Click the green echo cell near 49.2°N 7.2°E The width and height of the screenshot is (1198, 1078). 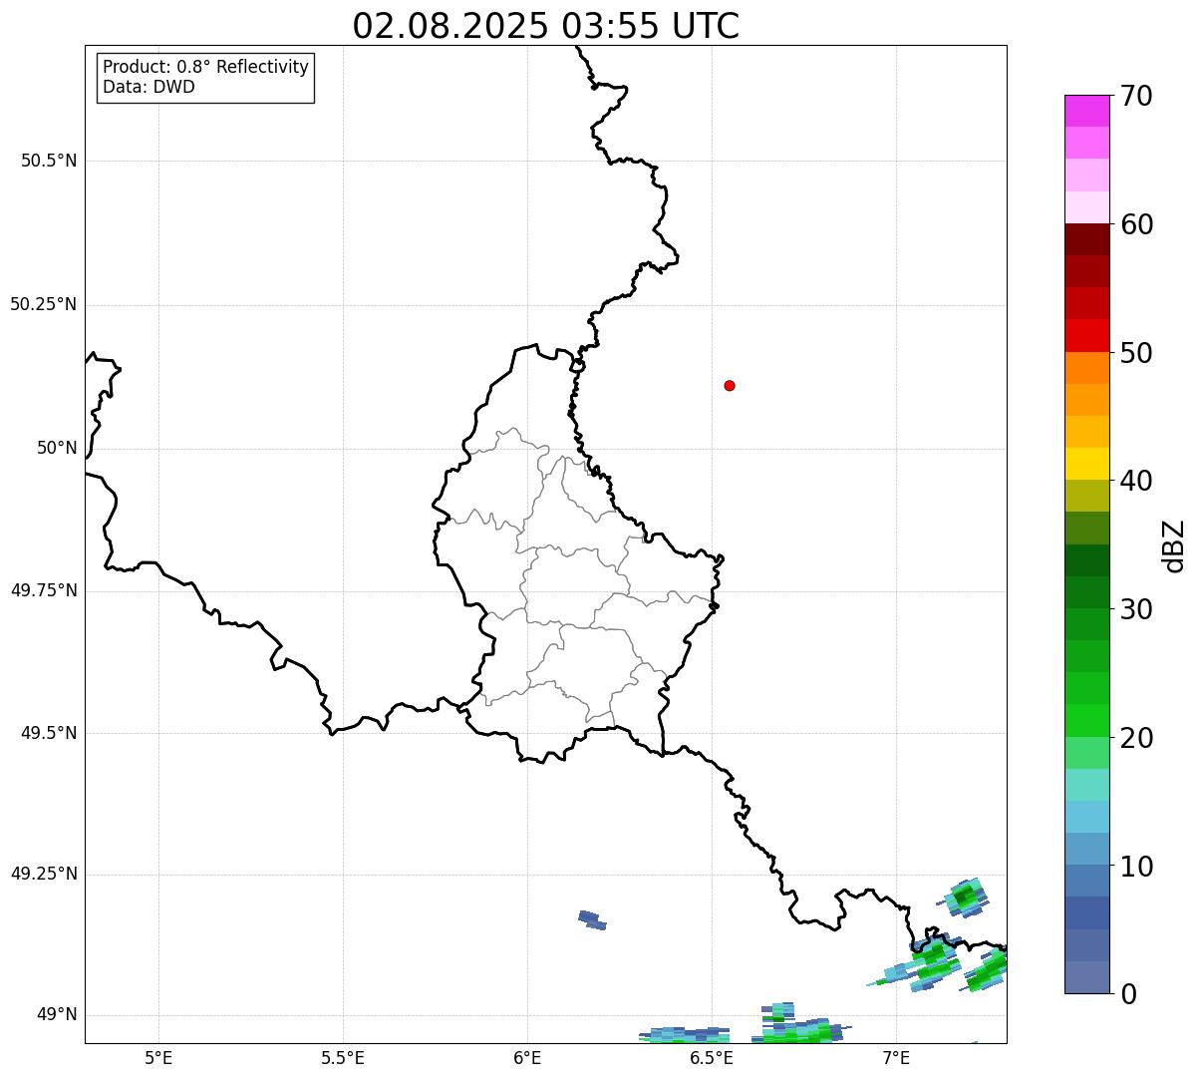(965, 896)
